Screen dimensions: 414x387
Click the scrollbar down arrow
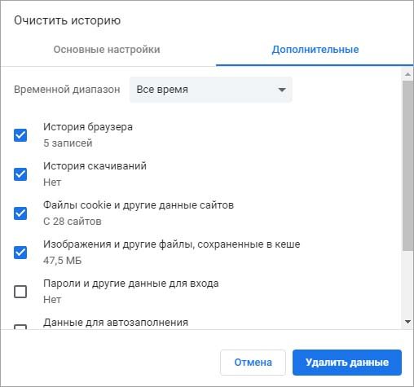[x=407, y=322]
